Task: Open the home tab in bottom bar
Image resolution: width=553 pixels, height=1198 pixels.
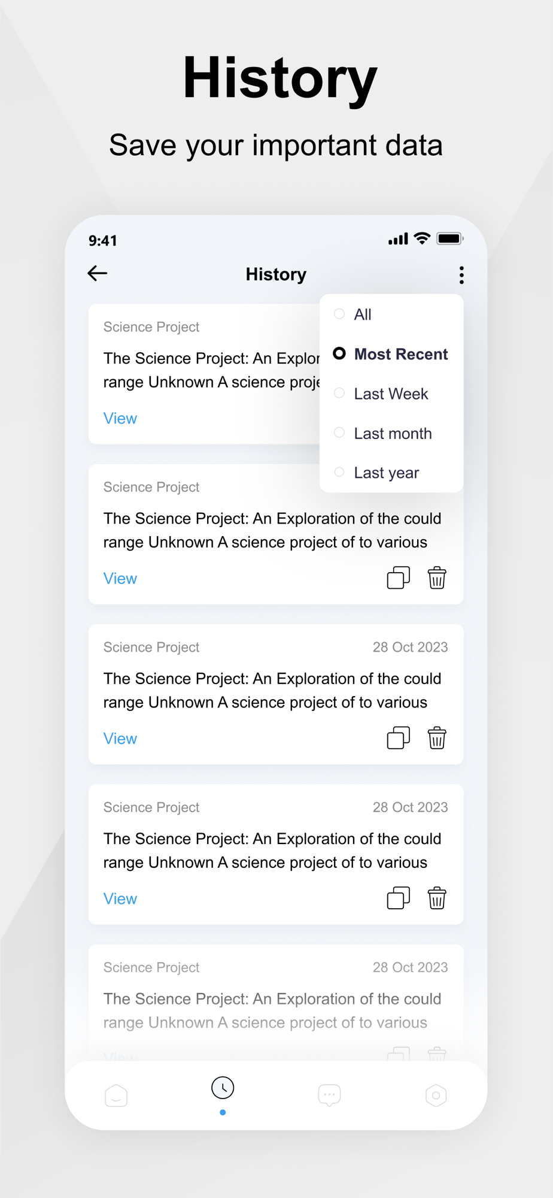Action: coord(116,1095)
